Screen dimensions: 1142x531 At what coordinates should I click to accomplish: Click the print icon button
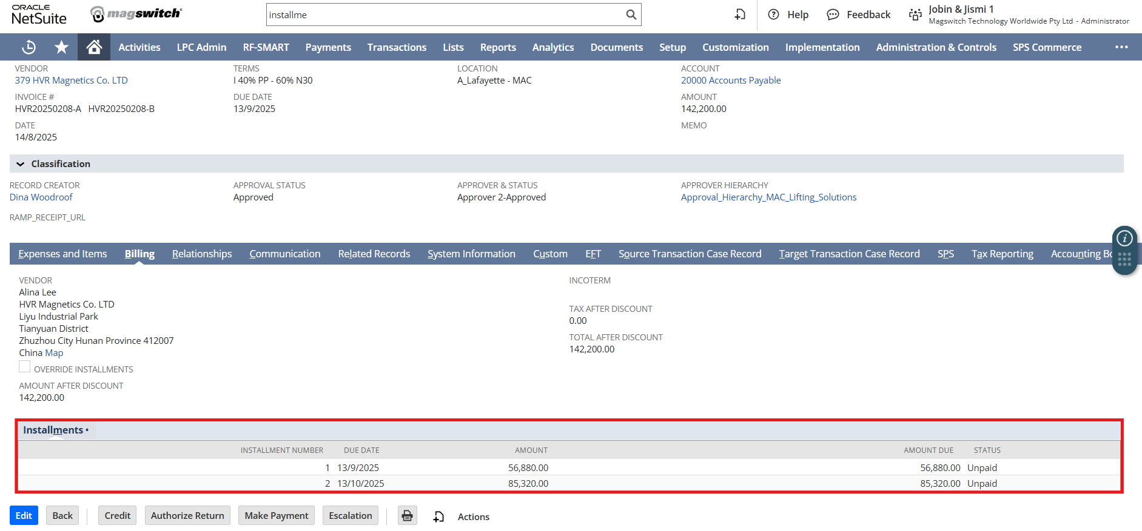407,516
